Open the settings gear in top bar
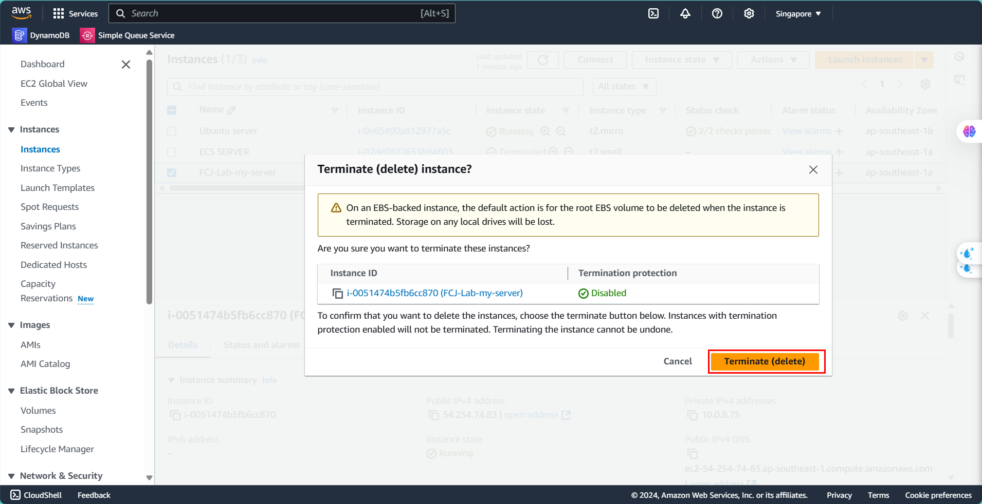Screen dimensions: 982x504 tap(749, 13)
